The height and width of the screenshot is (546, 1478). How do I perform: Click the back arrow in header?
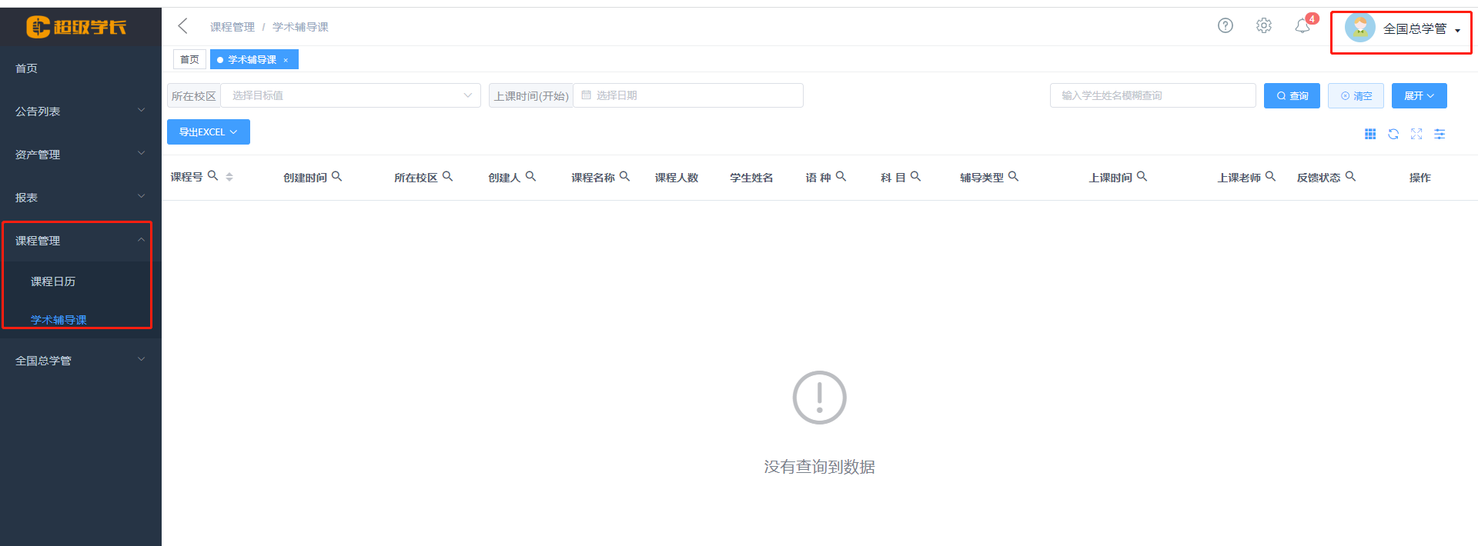[182, 26]
